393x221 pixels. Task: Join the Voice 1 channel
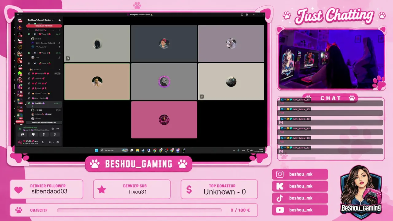pyautogui.click(x=44, y=34)
